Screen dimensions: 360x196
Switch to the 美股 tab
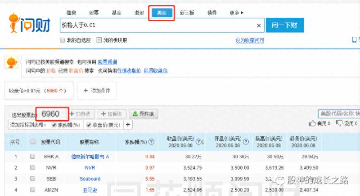click(162, 13)
